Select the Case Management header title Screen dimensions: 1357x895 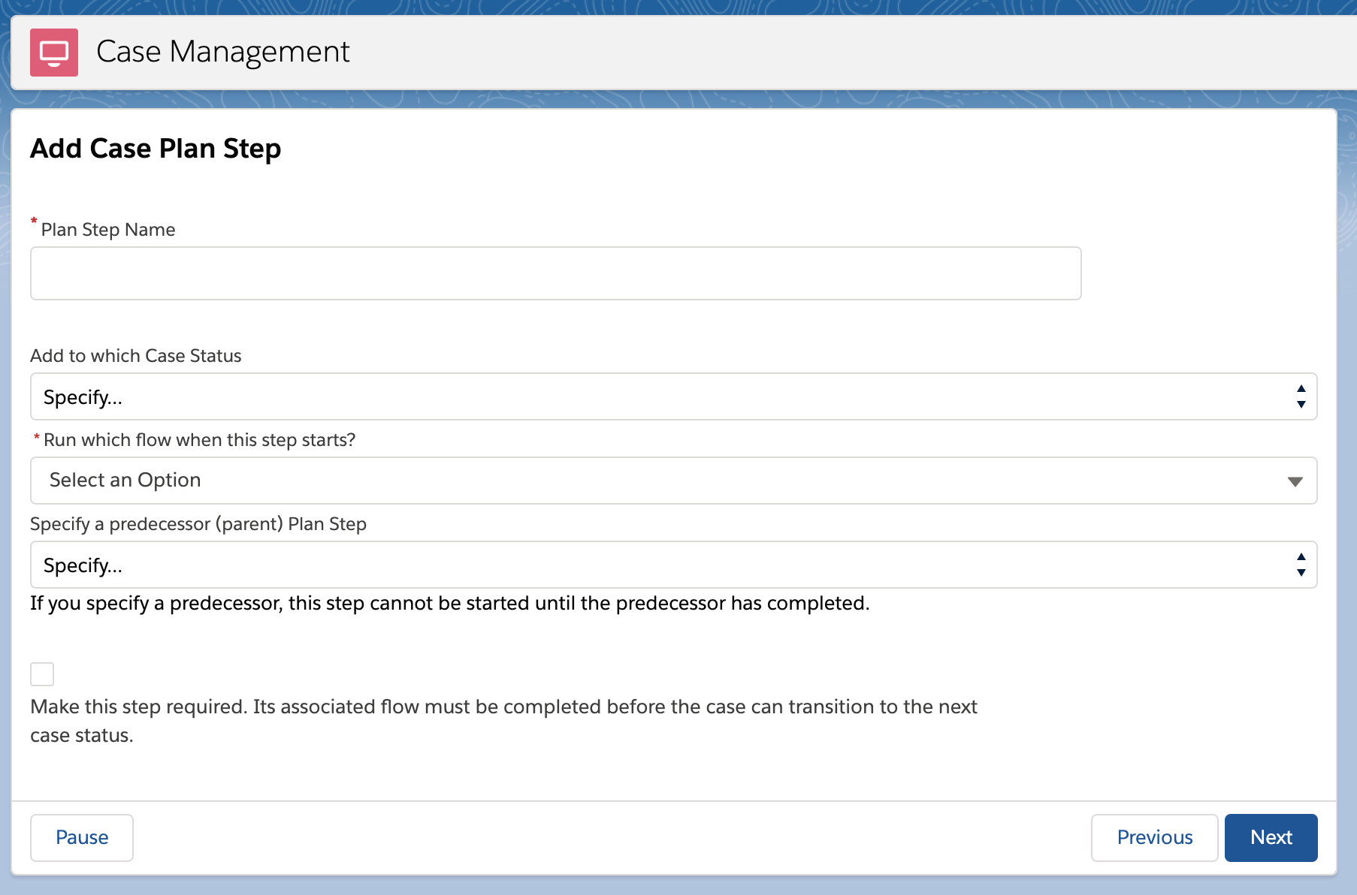click(223, 52)
